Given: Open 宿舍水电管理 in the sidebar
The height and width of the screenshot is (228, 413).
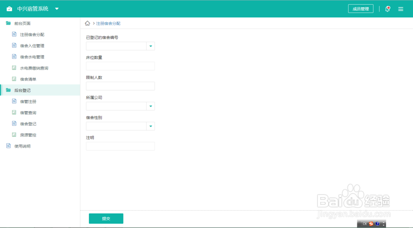Looking at the screenshot, I should [x=32, y=57].
